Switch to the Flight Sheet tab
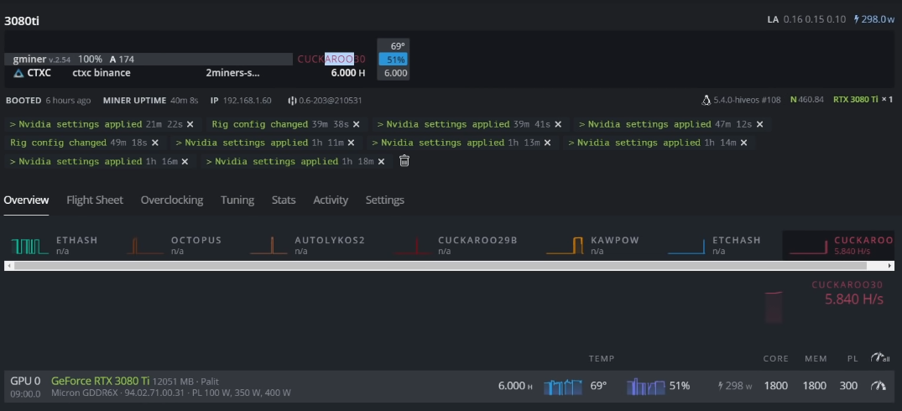902x411 pixels. tap(95, 200)
